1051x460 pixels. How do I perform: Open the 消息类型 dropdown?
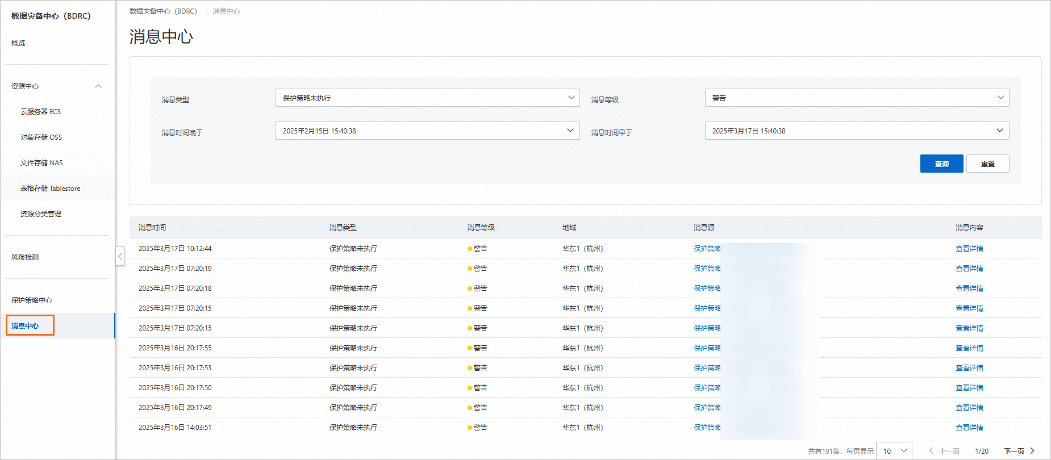(427, 98)
